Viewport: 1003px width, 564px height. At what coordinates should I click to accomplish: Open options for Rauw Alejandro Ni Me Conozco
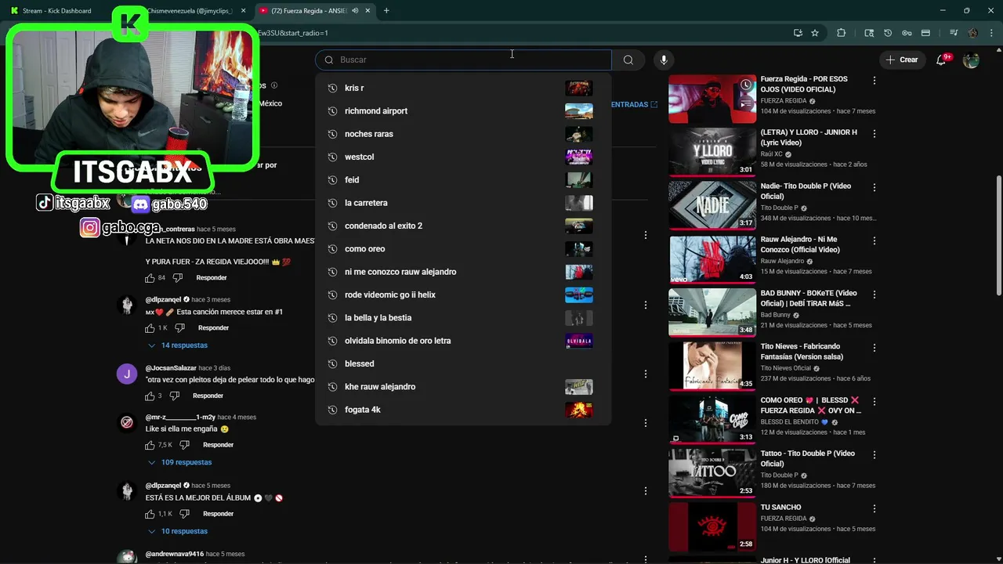coord(874,241)
